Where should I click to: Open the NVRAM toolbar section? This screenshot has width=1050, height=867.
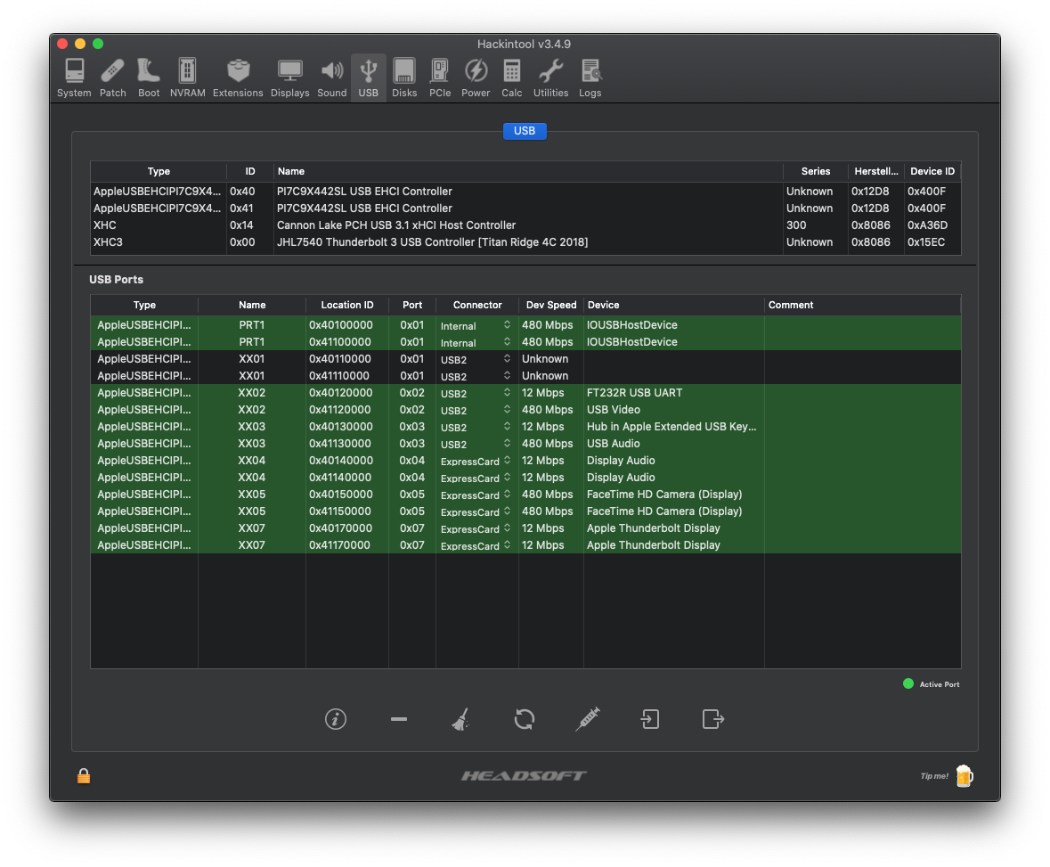click(187, 78)
